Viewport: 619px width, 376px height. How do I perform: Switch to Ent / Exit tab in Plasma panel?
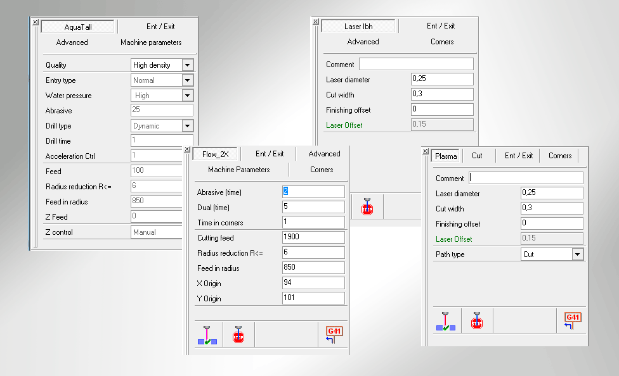(x=518, y=156)
